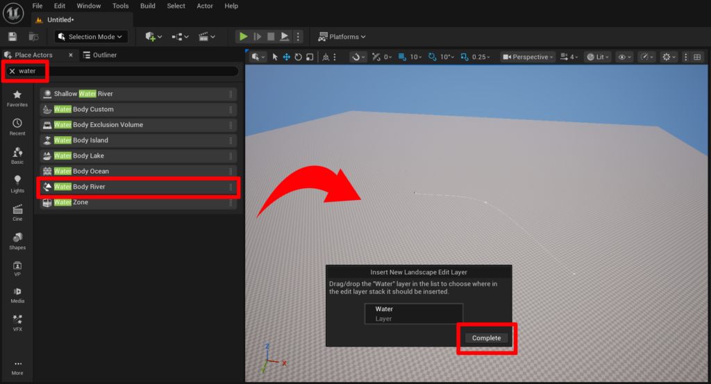Open the Cine category in sidebar
Screen dimensions: 711x384
coord(17,212)
